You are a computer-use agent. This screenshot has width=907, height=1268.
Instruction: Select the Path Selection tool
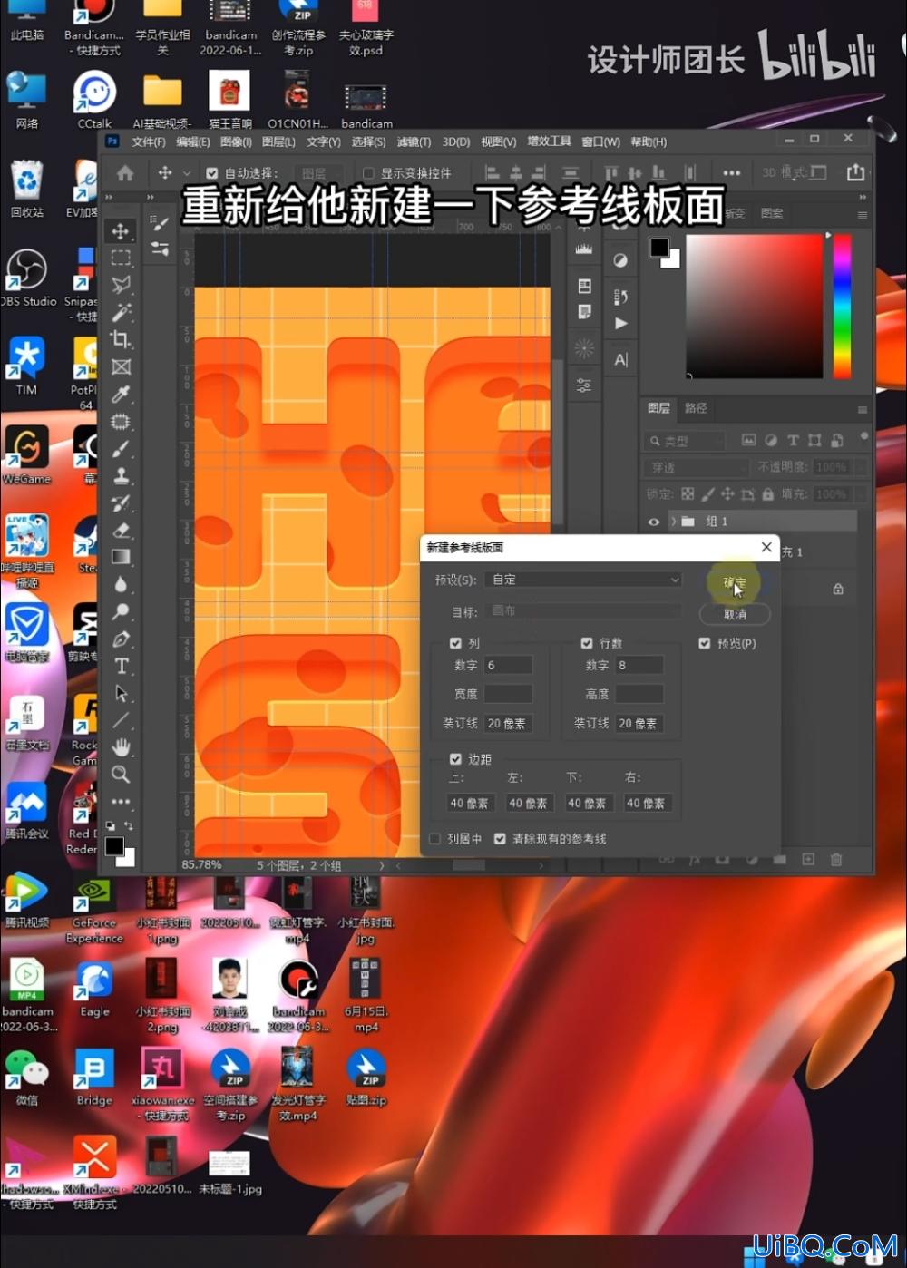click(x=121, y=694)
